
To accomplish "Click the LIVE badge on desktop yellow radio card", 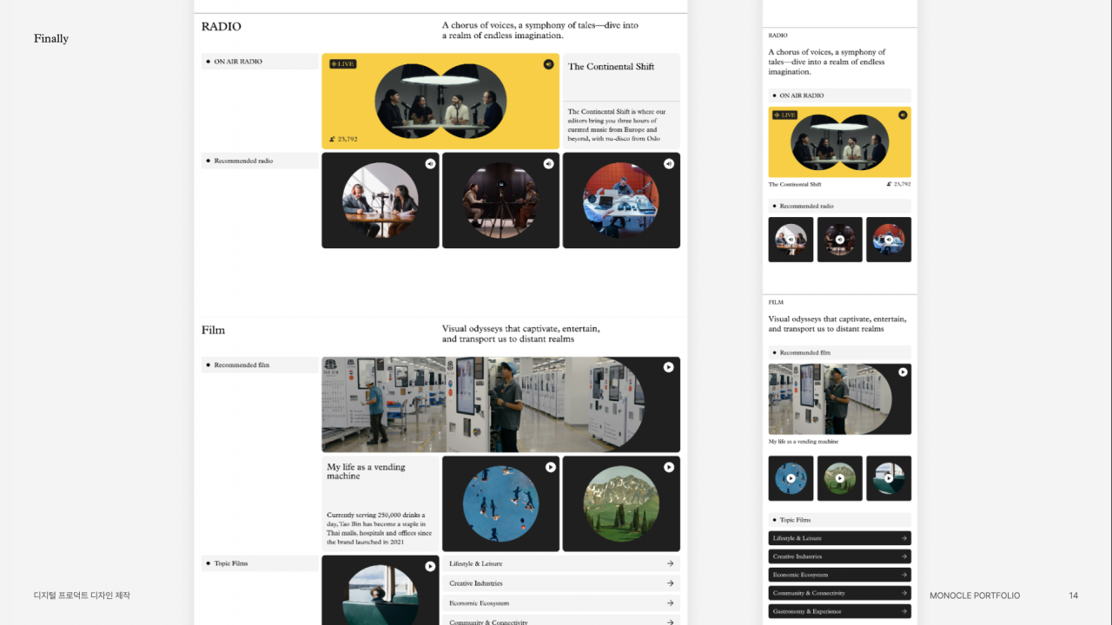I will [x=342, y=64].
